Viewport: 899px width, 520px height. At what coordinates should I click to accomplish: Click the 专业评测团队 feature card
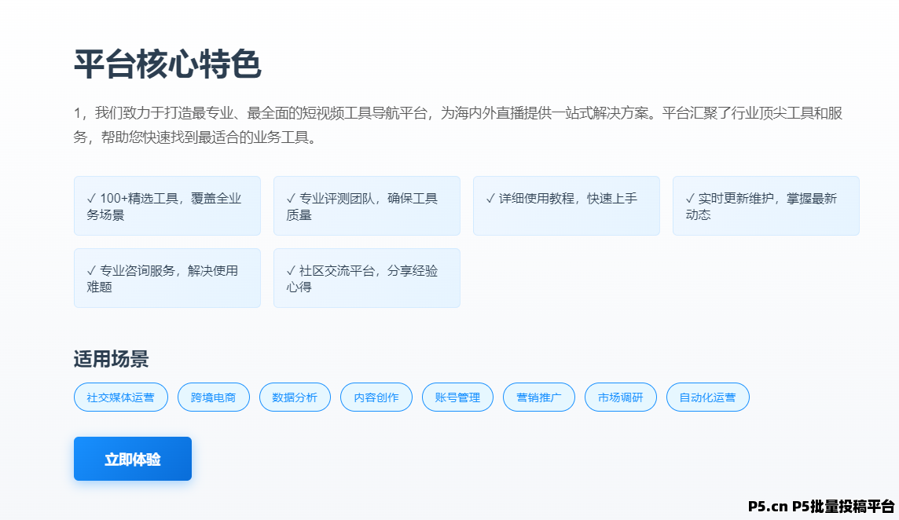tap(367, 205)
